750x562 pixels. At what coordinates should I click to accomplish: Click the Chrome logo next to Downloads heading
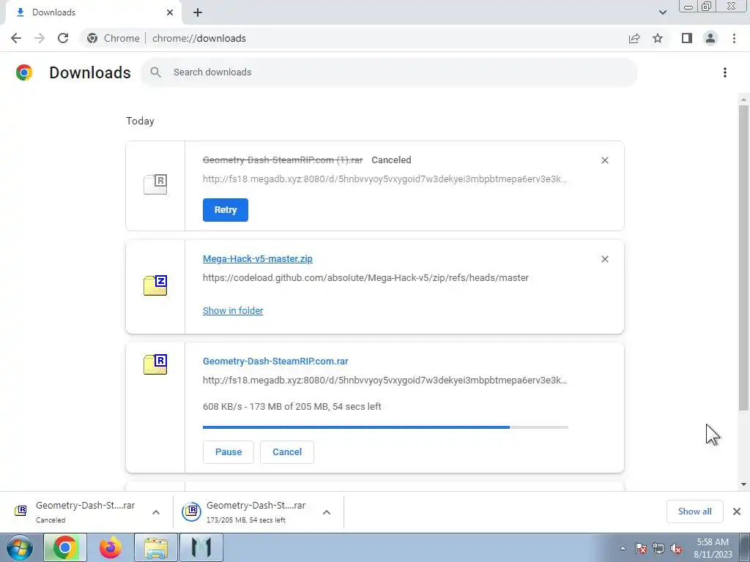24,72
